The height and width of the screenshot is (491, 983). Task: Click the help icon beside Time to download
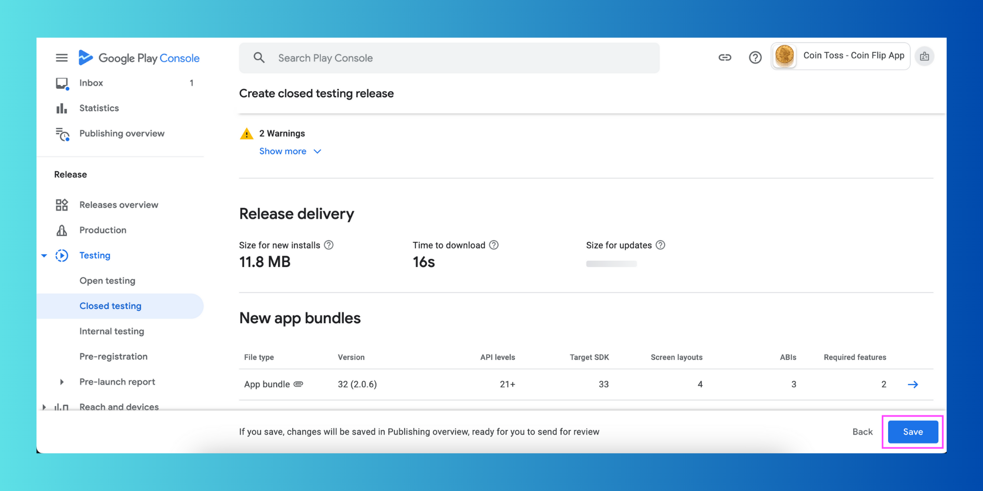(494, 245)
